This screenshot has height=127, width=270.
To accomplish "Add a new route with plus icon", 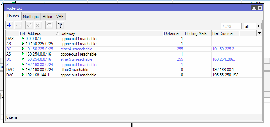I will tap(9, 26).
